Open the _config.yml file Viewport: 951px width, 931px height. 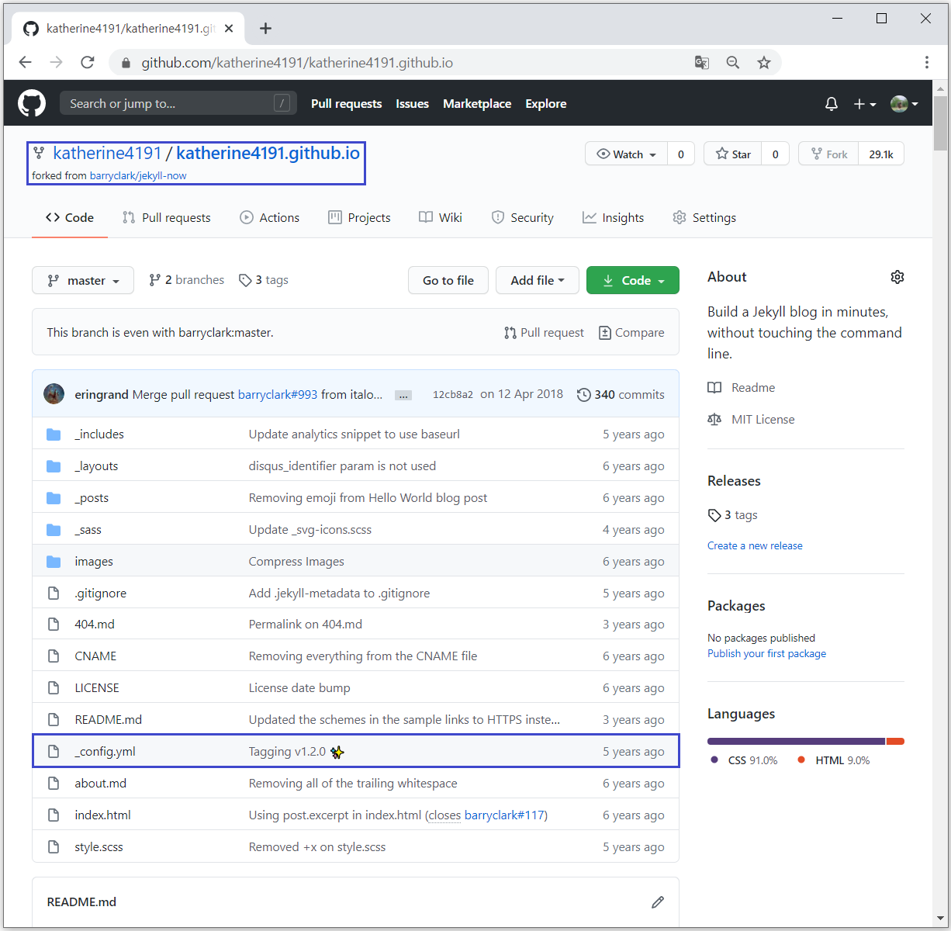105,751
